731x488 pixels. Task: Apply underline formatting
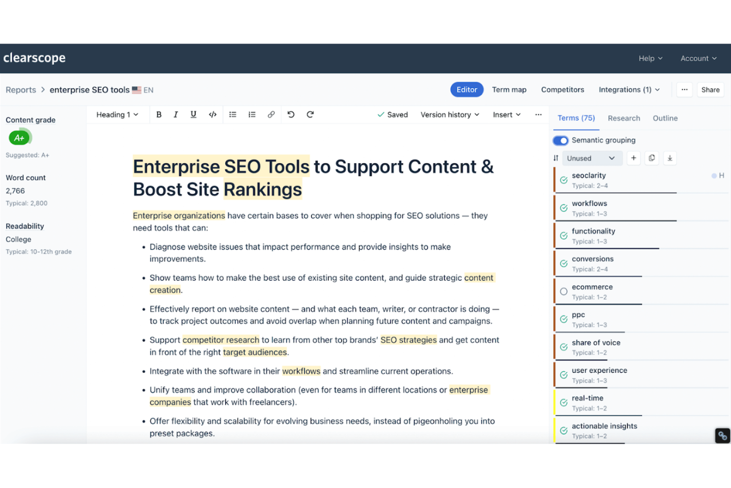[x=193, y=115]
